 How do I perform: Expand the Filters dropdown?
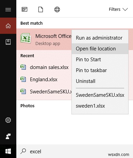118,9
